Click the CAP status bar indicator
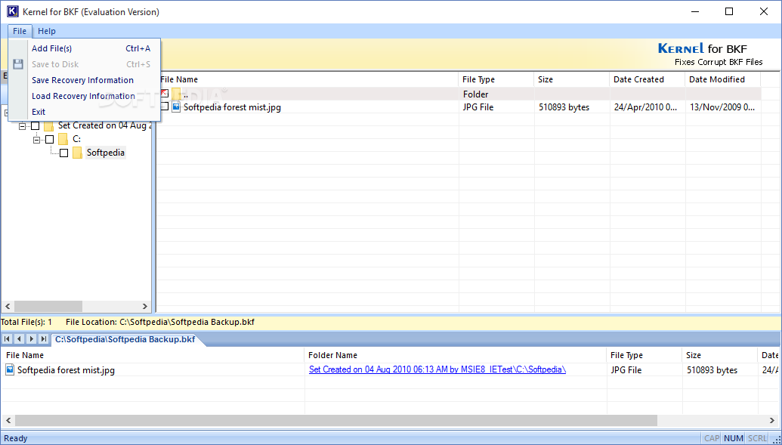Screen dimensions: 782x445 click(x=712, y=438)
